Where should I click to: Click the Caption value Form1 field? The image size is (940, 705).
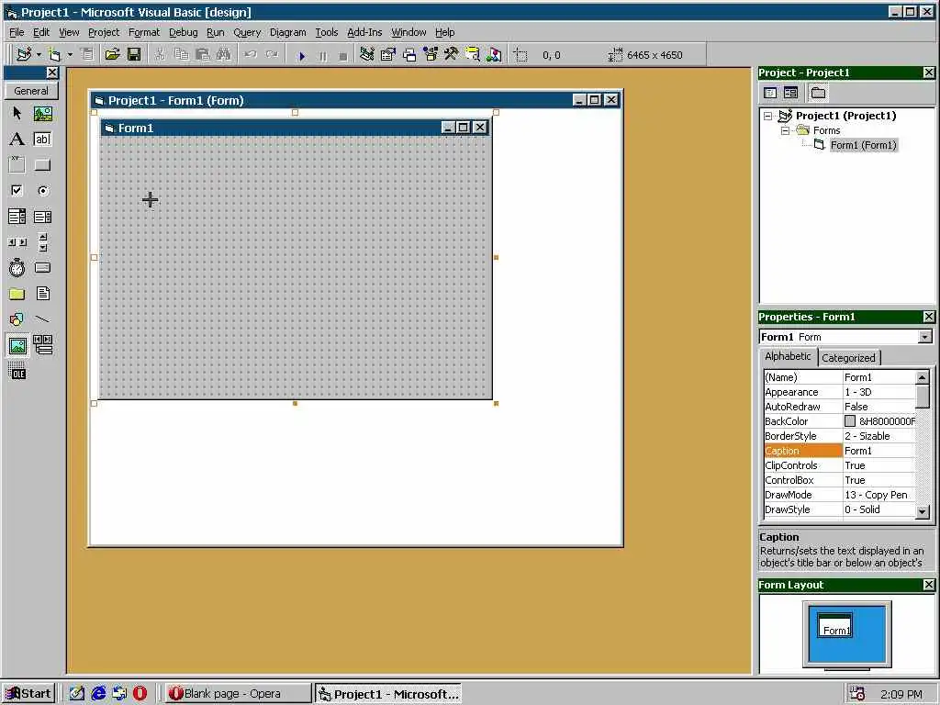tap(878, 451)
